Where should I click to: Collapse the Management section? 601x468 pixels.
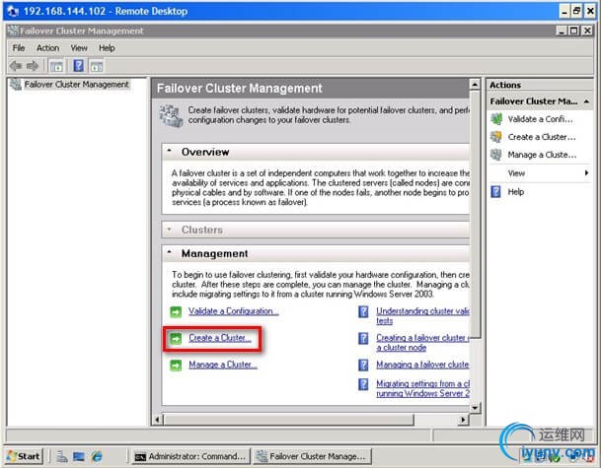pyautogui.click(x=169, y=252)
